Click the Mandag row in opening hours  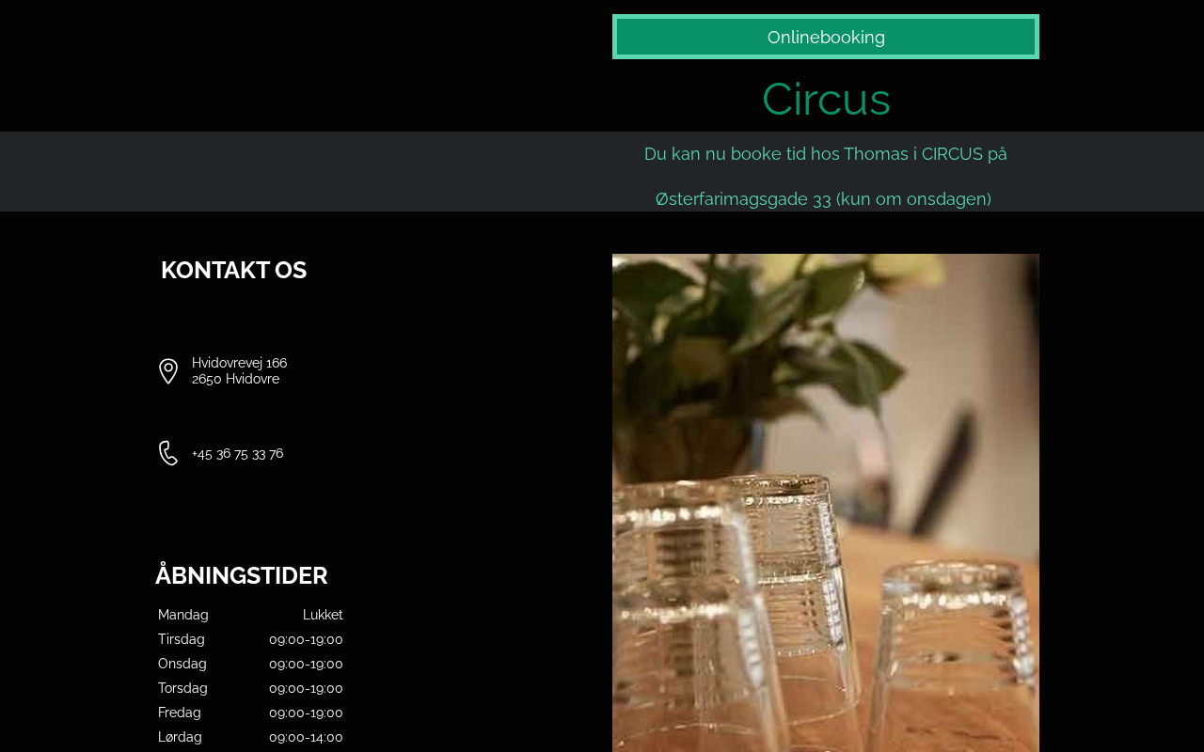[250, 615]
